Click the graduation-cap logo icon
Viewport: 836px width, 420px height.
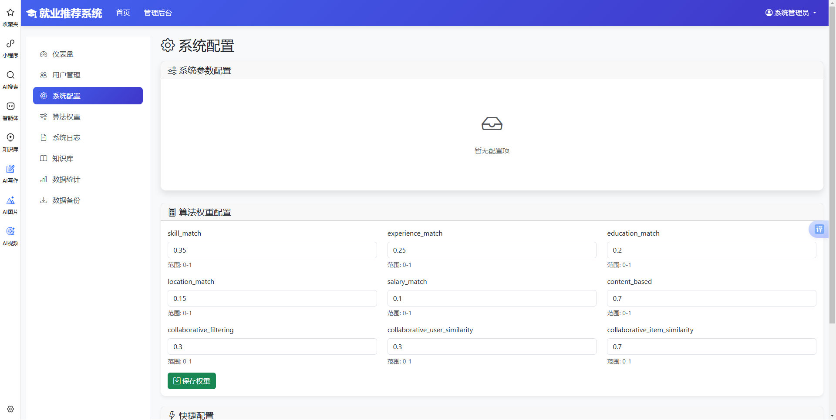(x=31, y=13)
